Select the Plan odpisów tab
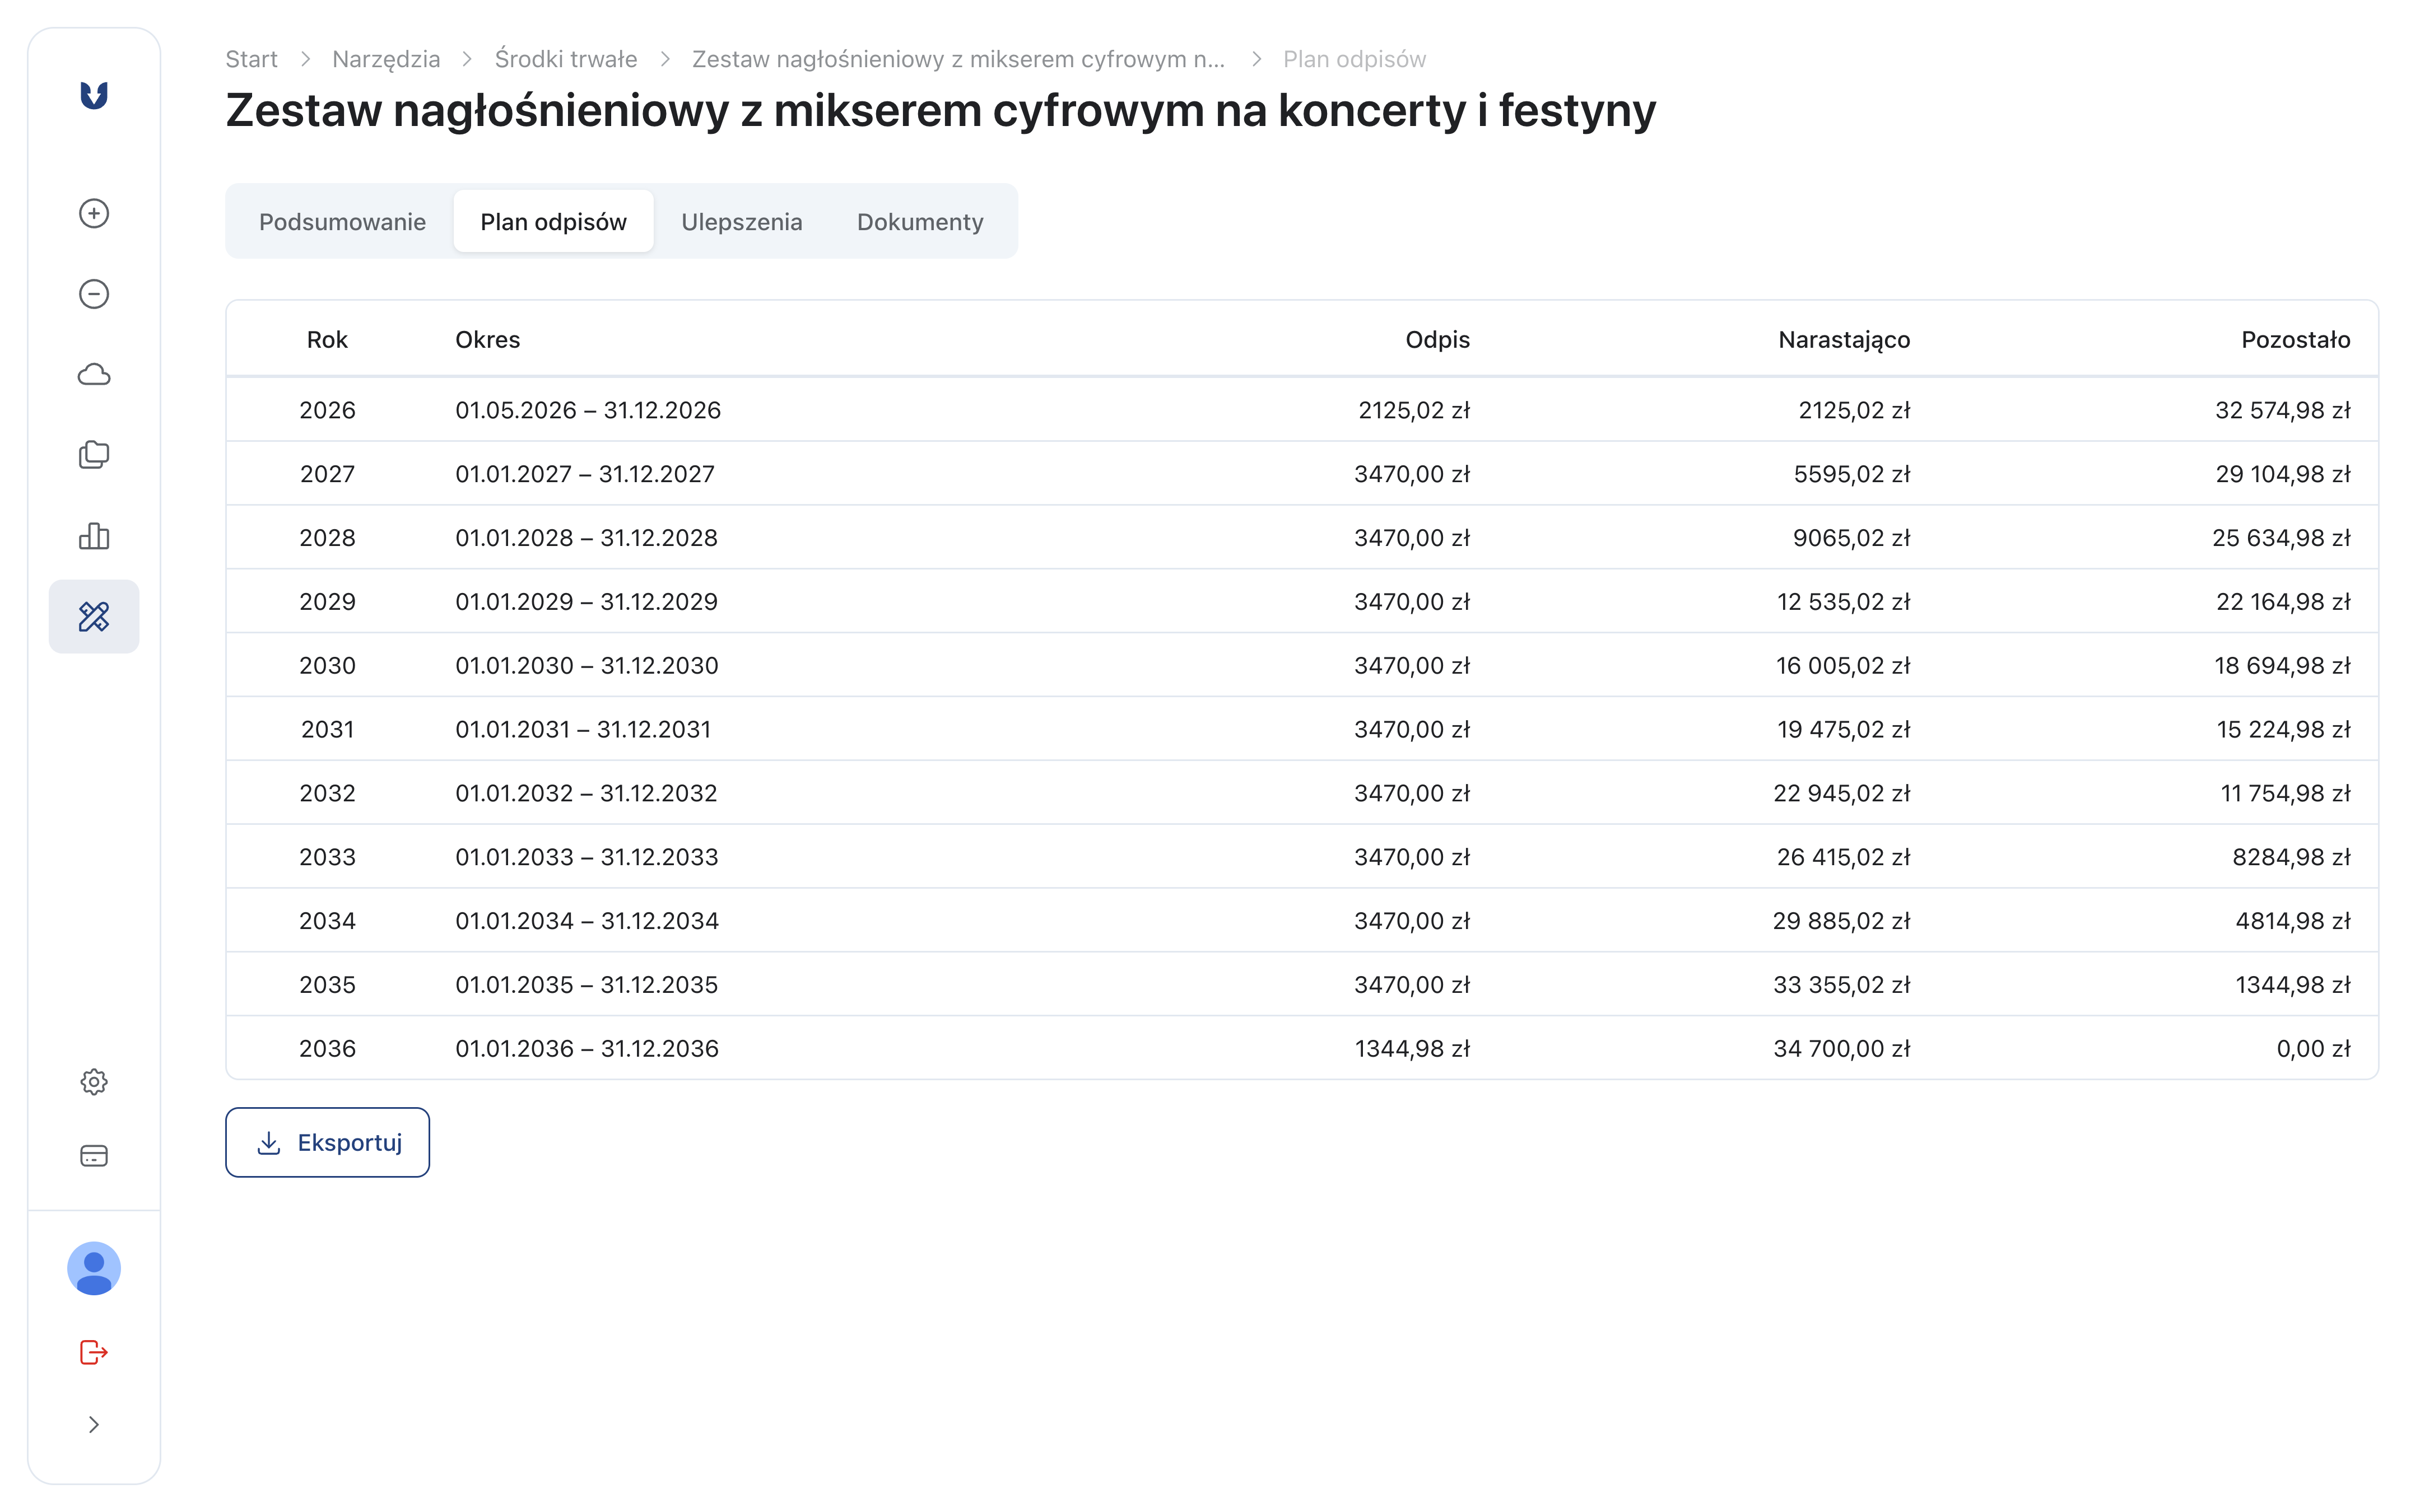The width and height of the screenshot is (2420, 1512). 553,221
